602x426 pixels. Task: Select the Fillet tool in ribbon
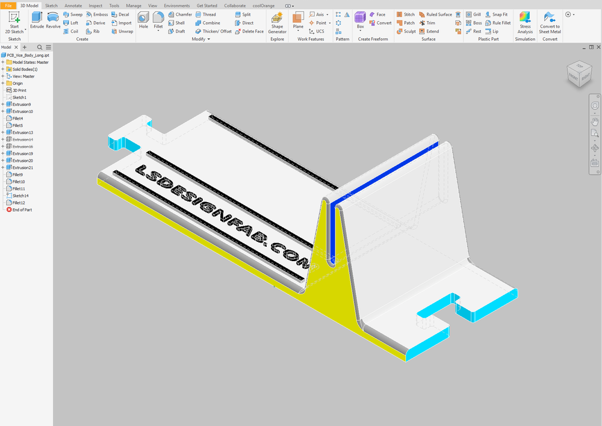[158, 20]
